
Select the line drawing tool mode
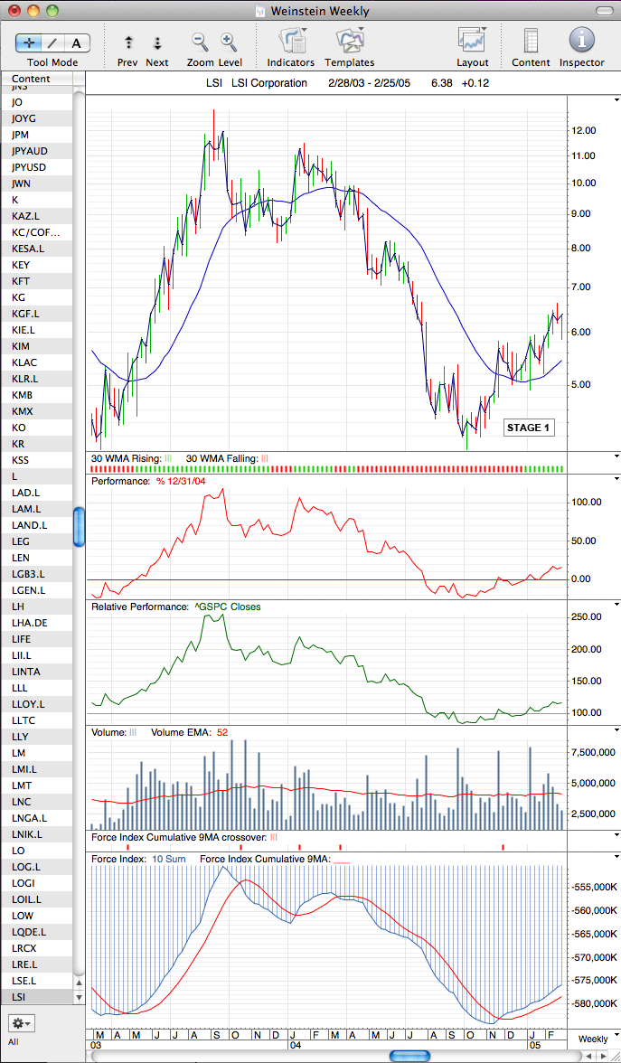click(52, 42)
